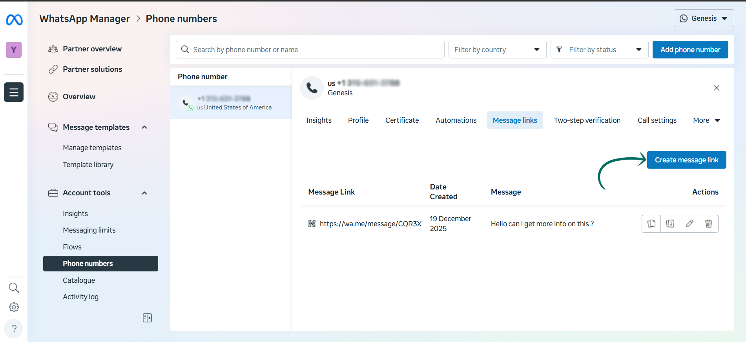Open the More tabs dropdown
Screen dimensions: 746x342
click(706, 120)
